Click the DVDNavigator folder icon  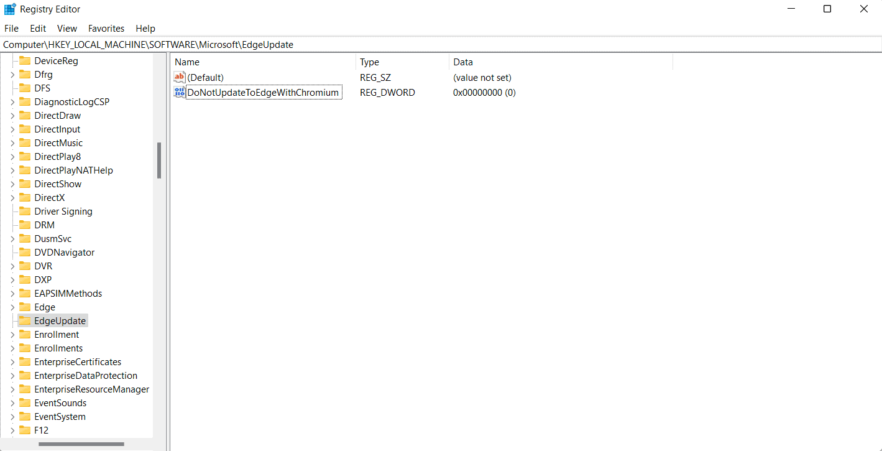[x=25, y=253]
